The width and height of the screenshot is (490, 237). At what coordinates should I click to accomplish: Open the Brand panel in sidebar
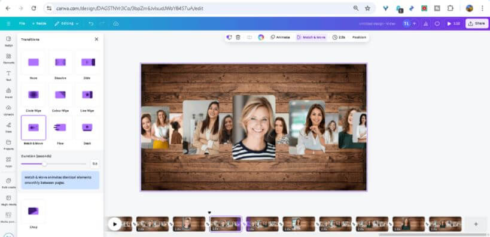pos(8,93)
